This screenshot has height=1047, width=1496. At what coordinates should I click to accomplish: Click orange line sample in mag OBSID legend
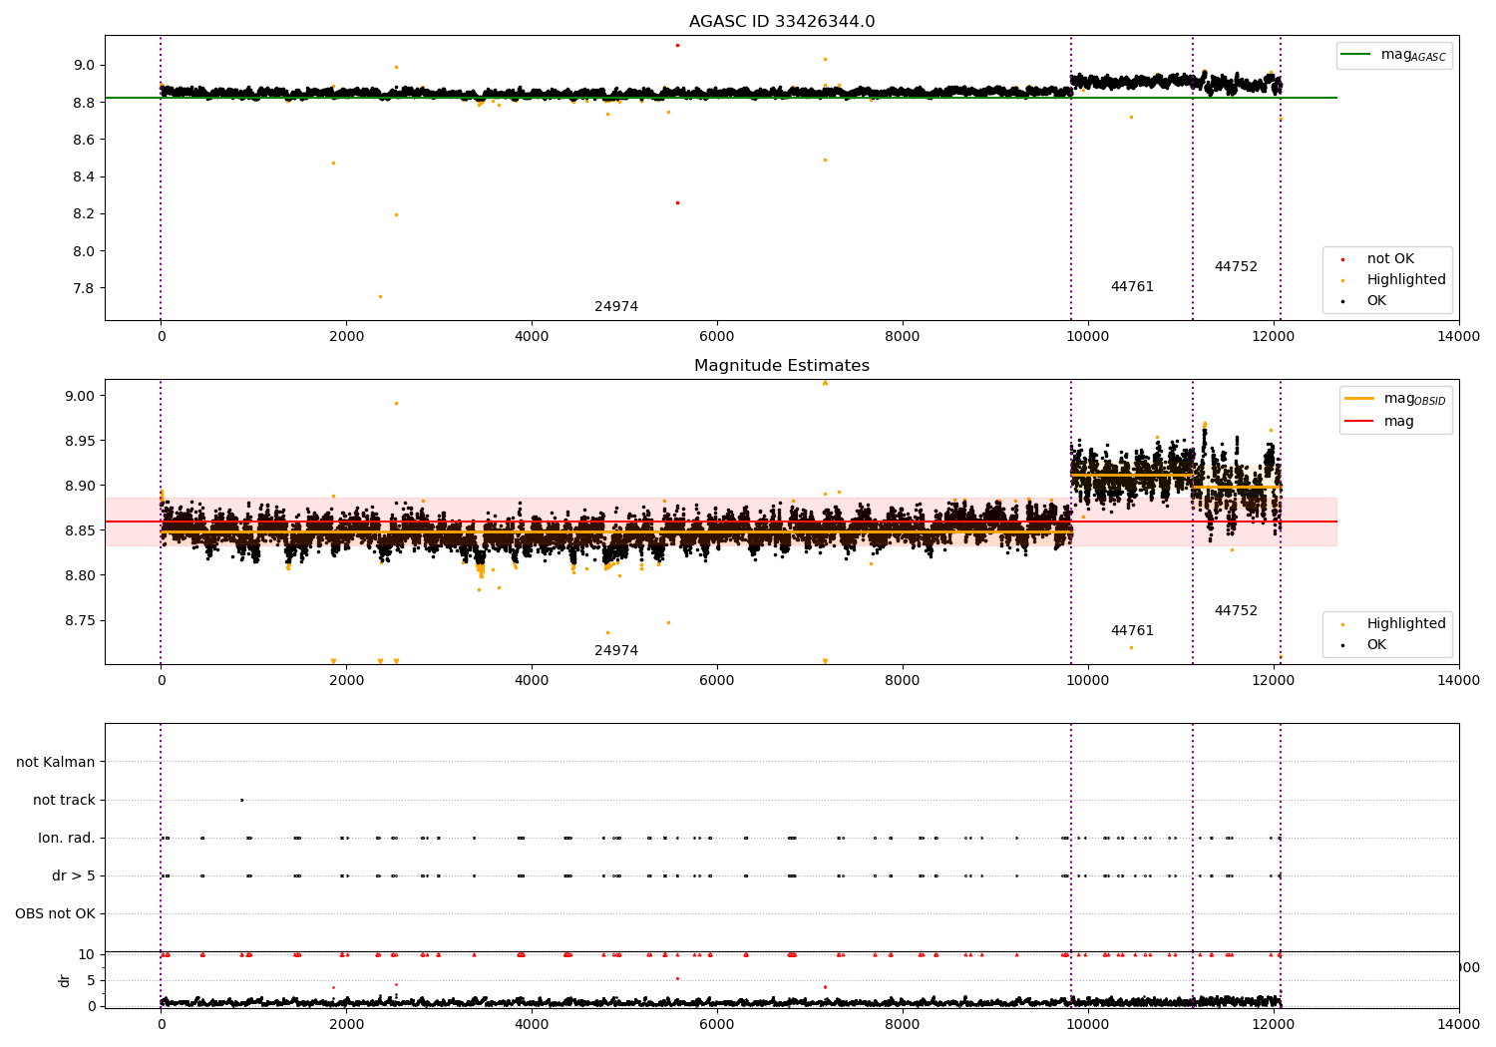1359,399
